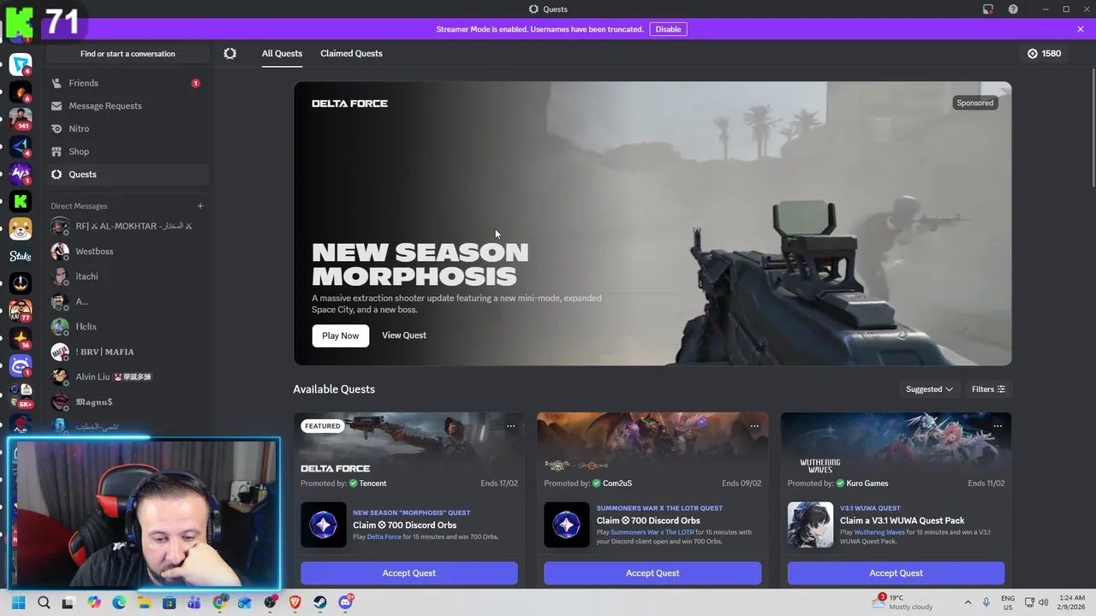Open DM with Alvin Liu
Screen dimensions: 1096x616
[x=127, y=376]
